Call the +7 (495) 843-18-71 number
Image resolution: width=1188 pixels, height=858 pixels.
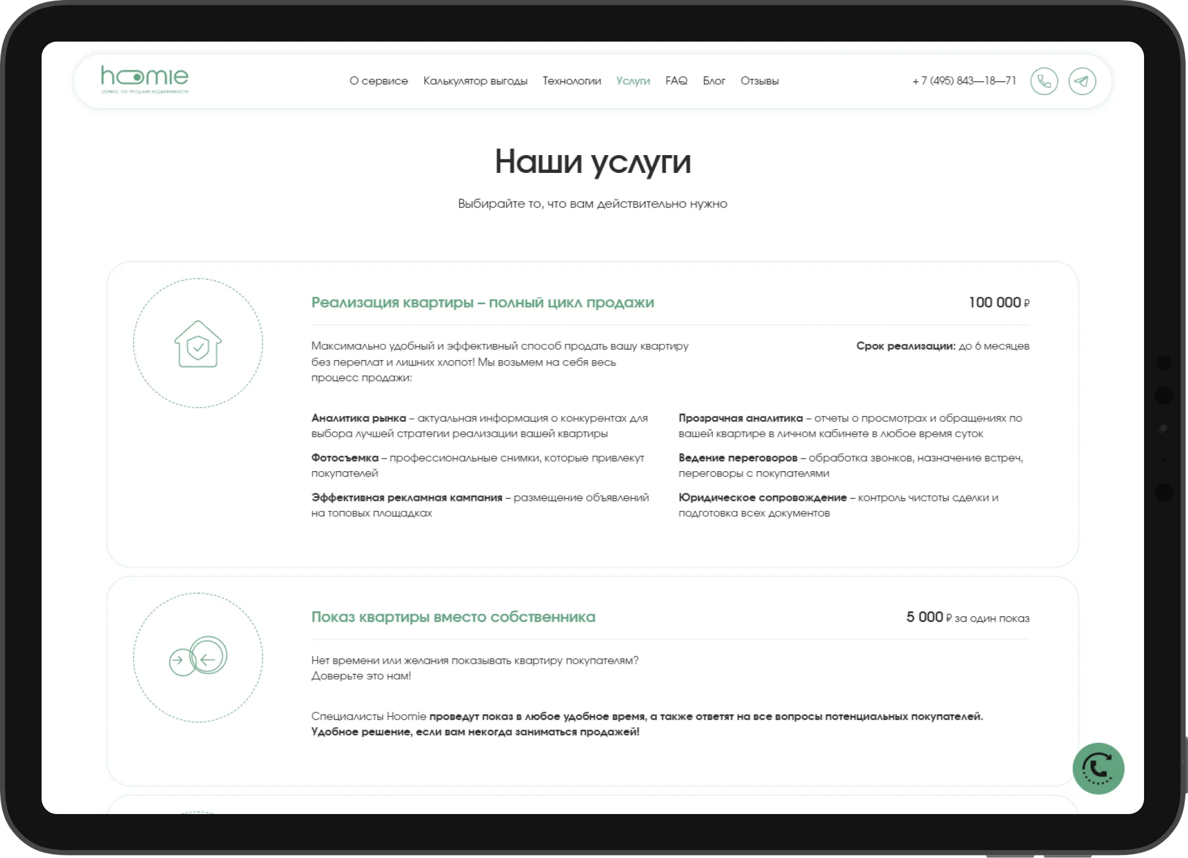(x=964, y=81)
